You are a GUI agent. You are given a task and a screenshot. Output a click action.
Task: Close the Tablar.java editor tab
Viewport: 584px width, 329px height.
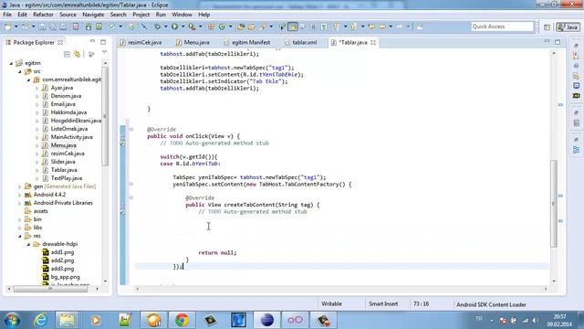tap(373, 43)
